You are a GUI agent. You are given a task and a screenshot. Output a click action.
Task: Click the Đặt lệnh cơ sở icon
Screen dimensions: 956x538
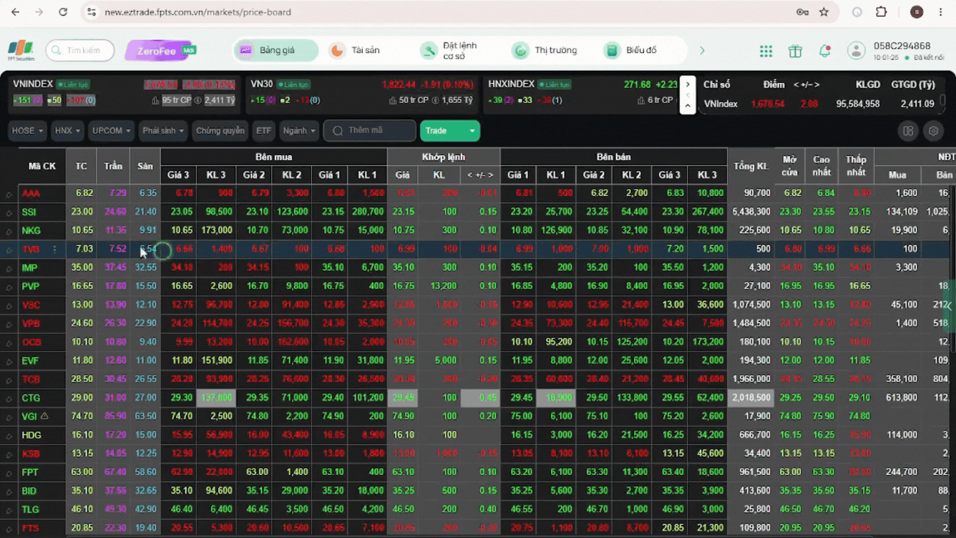(428, 50)
